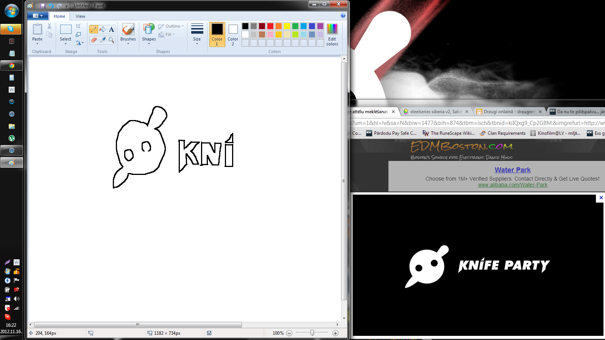Click the Windows Start orb
This screenshot has width=605, height=340.
(x=12, y=11)
